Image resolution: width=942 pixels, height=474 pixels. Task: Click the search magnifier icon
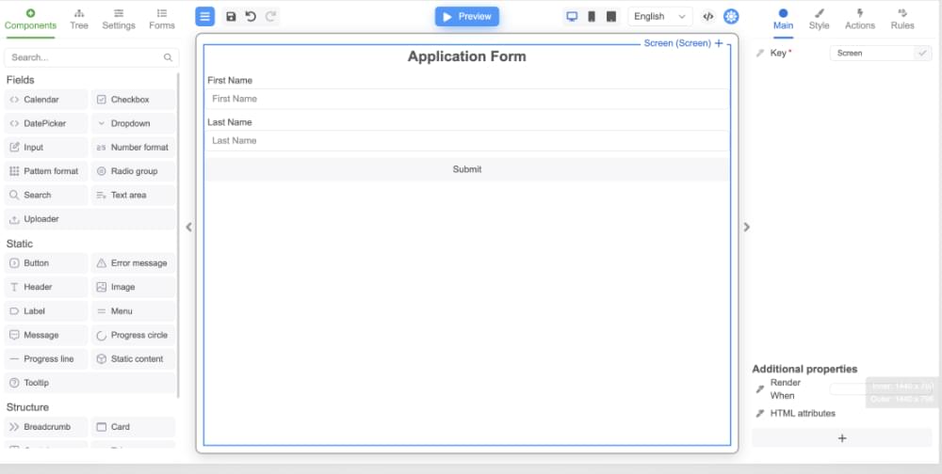pos(168,57)
